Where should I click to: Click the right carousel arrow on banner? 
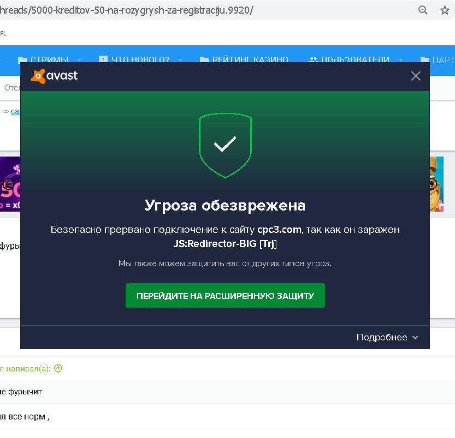(x=433, y=184)
